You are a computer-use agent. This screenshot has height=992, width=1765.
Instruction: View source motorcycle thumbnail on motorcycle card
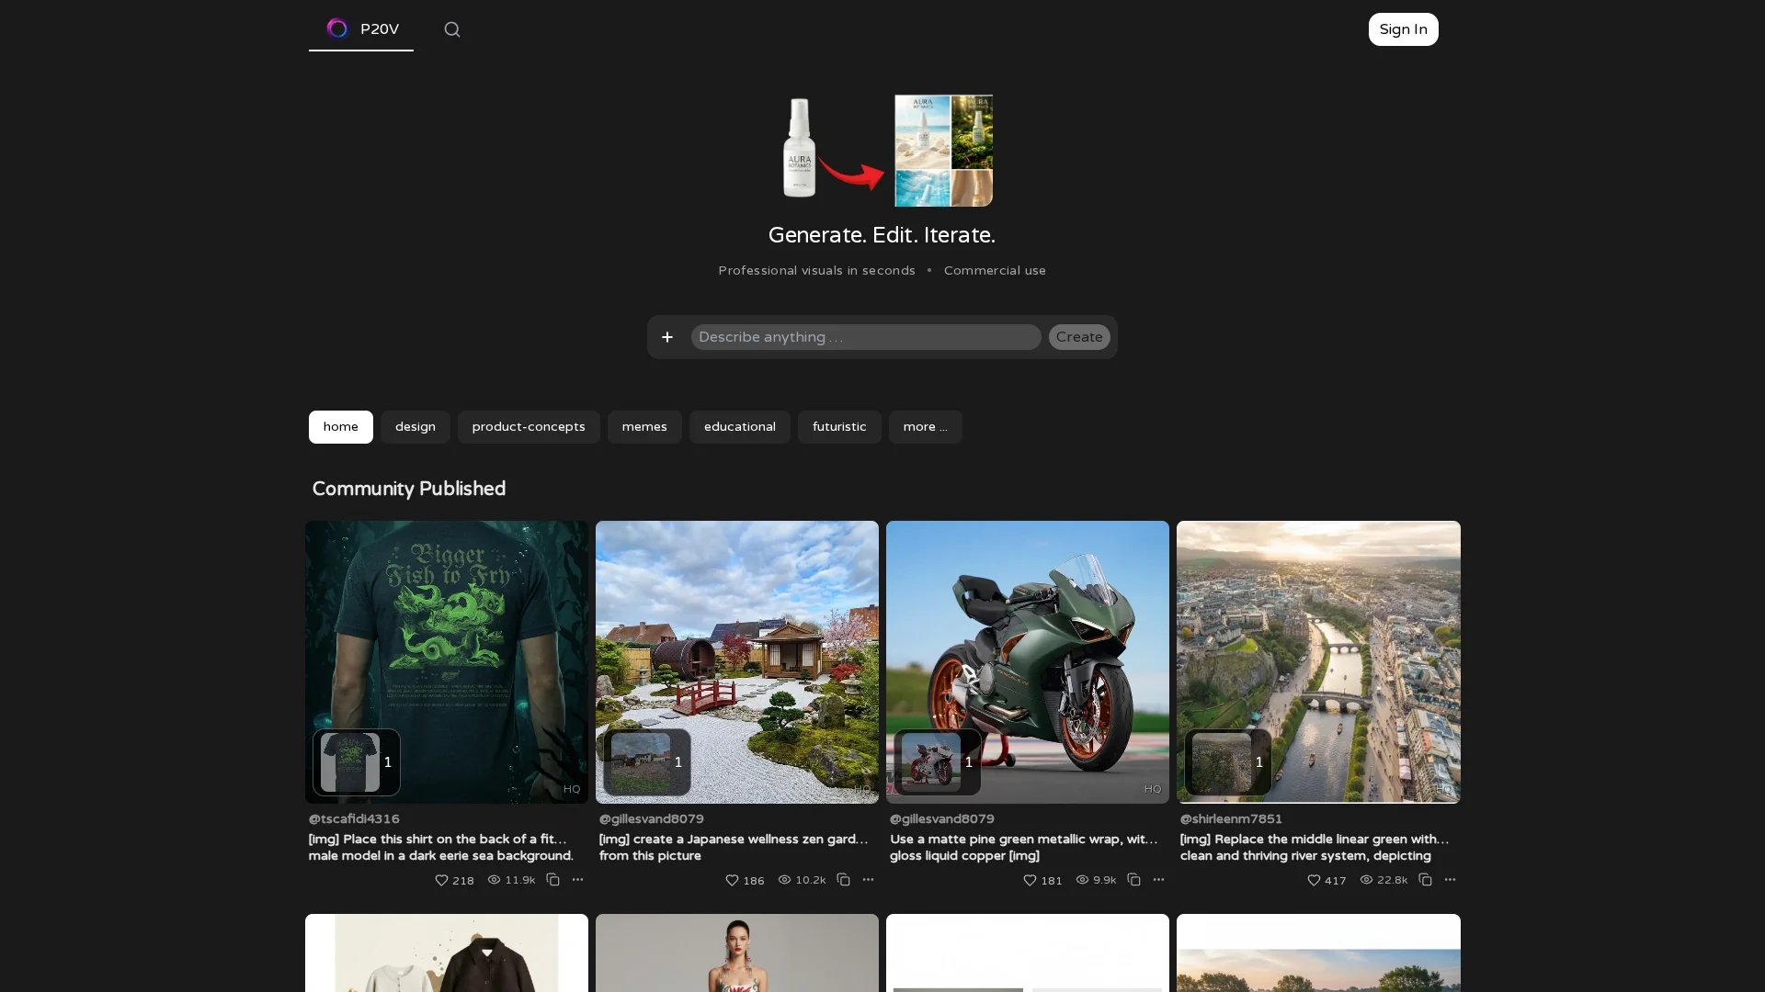931,762
